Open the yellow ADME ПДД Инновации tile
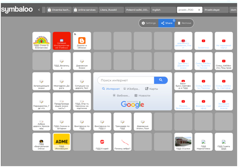Viewport: 238px width, 167px height. pyautogui.click(x=62, y=142)
